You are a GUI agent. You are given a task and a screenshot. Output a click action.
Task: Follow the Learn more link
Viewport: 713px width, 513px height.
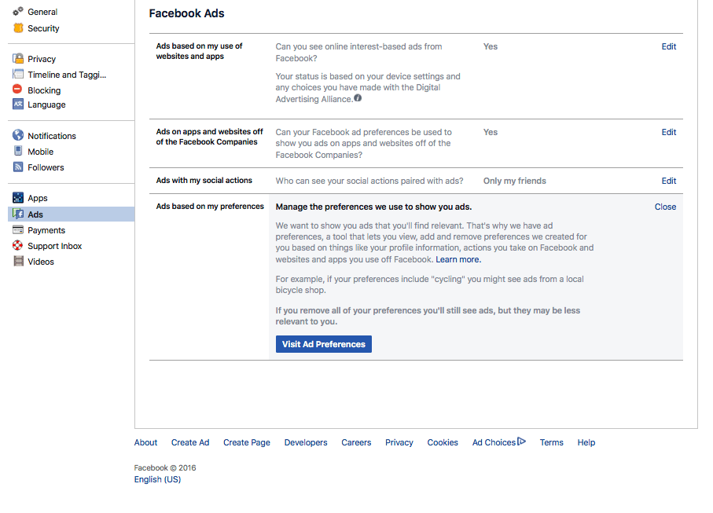click(458, 259)
